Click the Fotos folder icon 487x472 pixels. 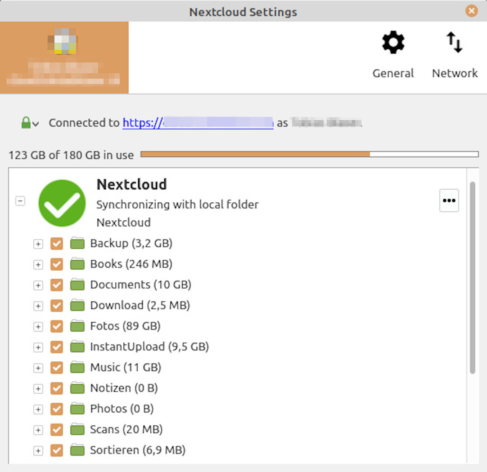(77, 326)
